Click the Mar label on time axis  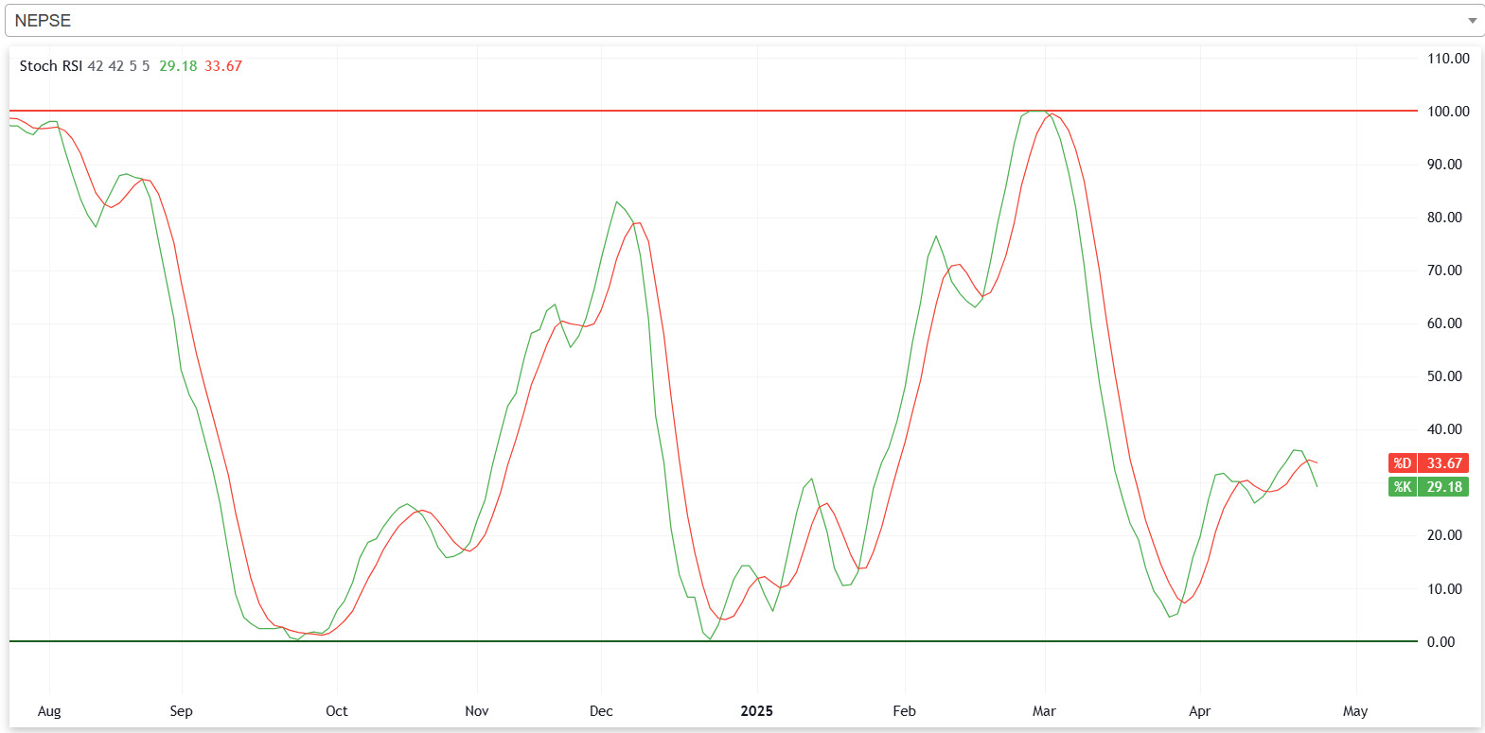tap(1044, 711)
